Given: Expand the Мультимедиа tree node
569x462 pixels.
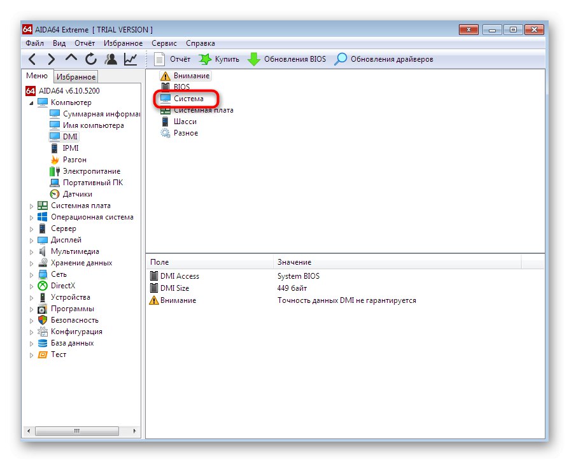Looking at the screenshot, I should tap(32, 252).
